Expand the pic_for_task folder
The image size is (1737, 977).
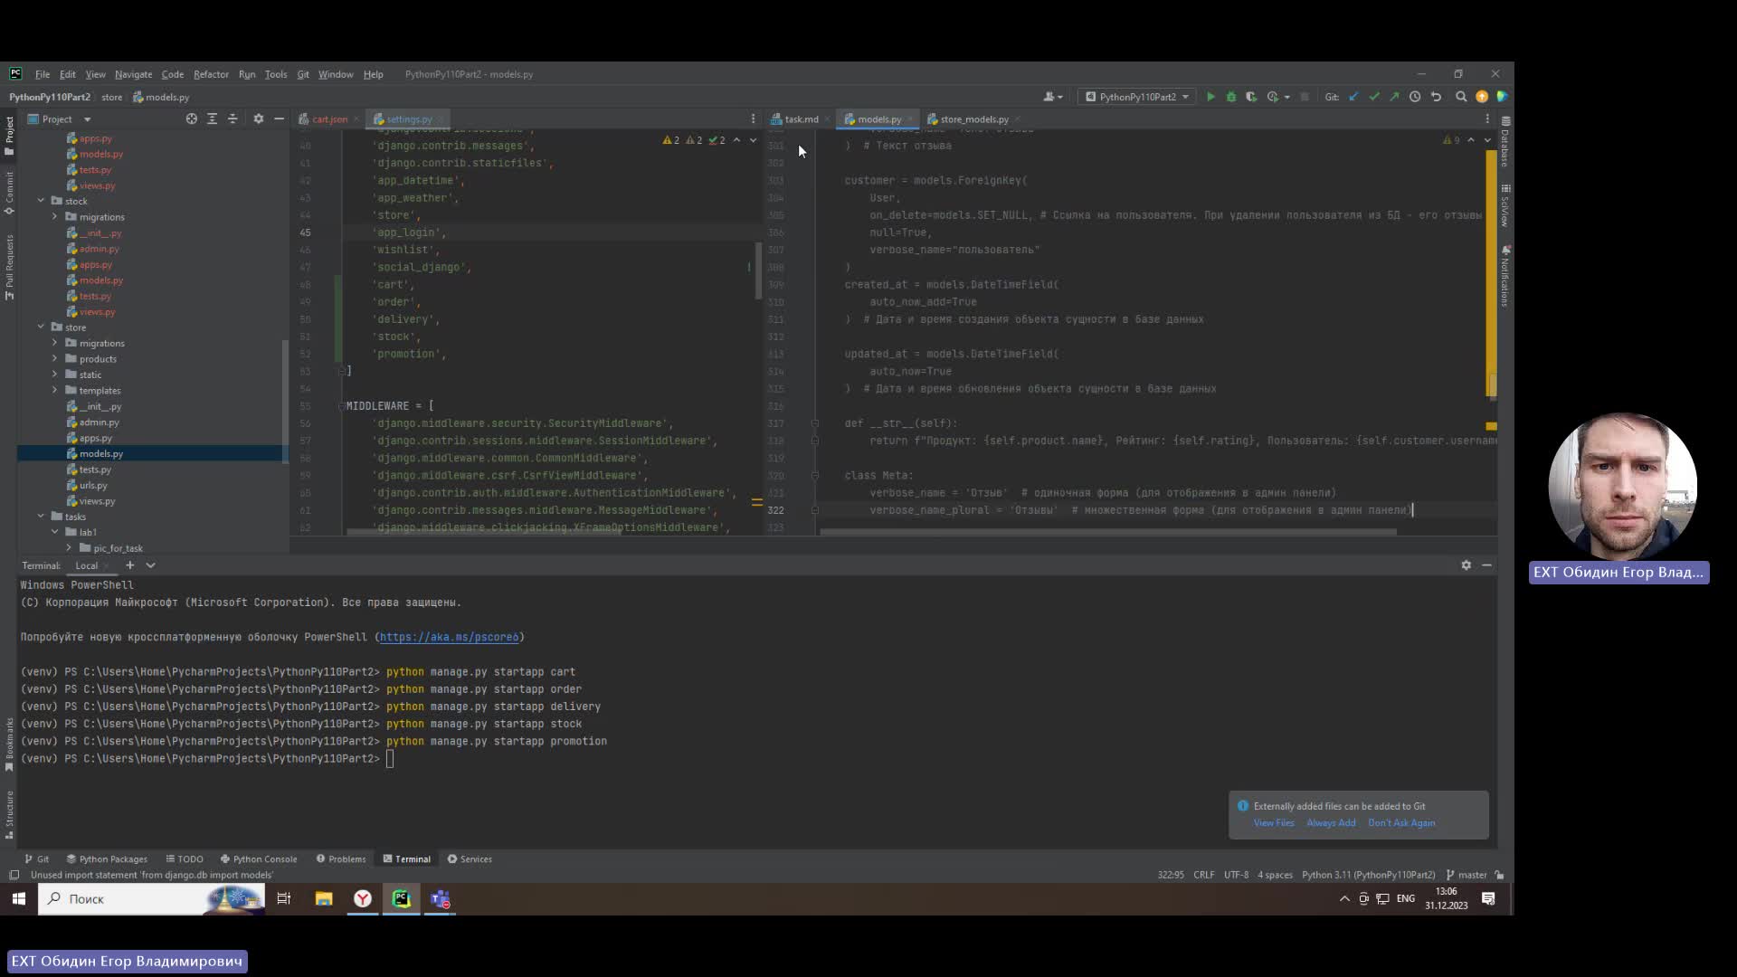(x=69, y=548)
